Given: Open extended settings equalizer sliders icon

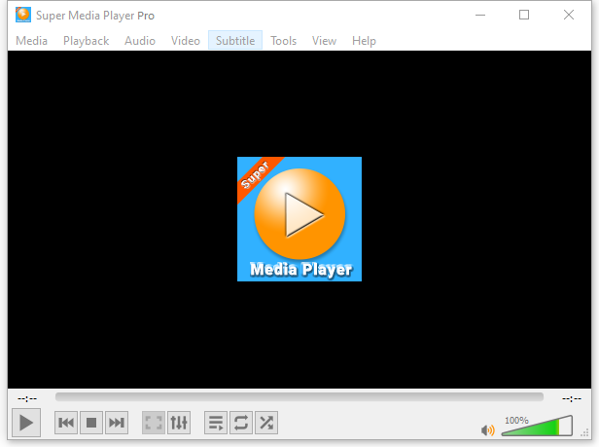Looking at the screenshot, I should coord(179,423).
